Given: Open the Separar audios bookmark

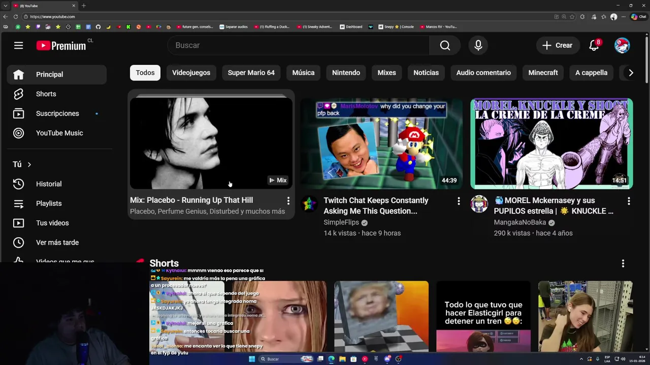Looking at the screenshot, I should [234, 27].
